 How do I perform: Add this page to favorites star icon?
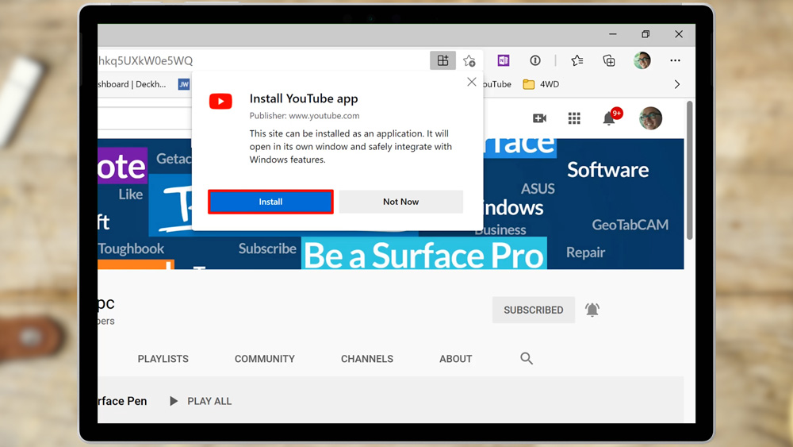[469, 61]
